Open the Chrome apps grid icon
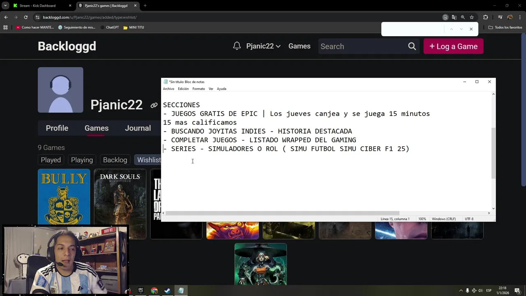Viewport: 526px width, 296px height. (5, 27)
